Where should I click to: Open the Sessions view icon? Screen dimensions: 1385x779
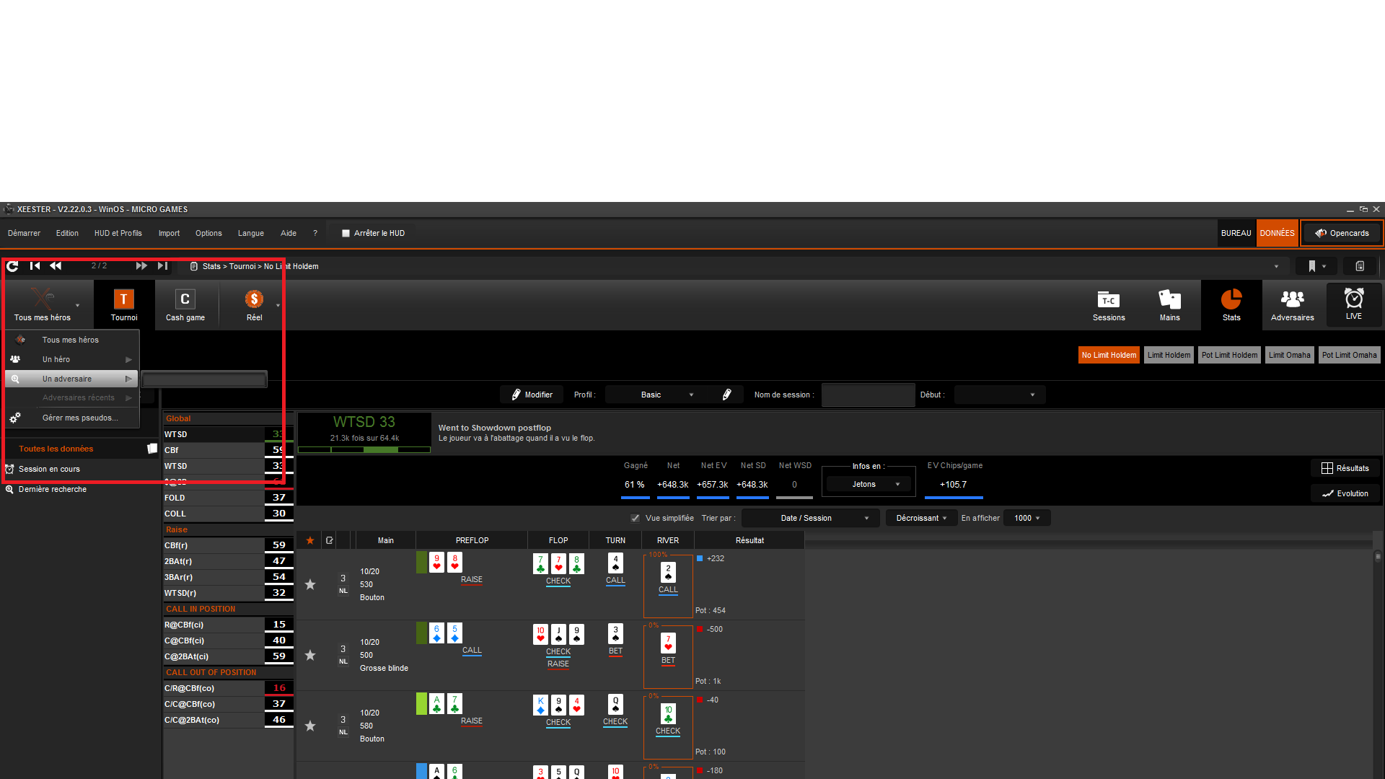tap(1108, 299)
